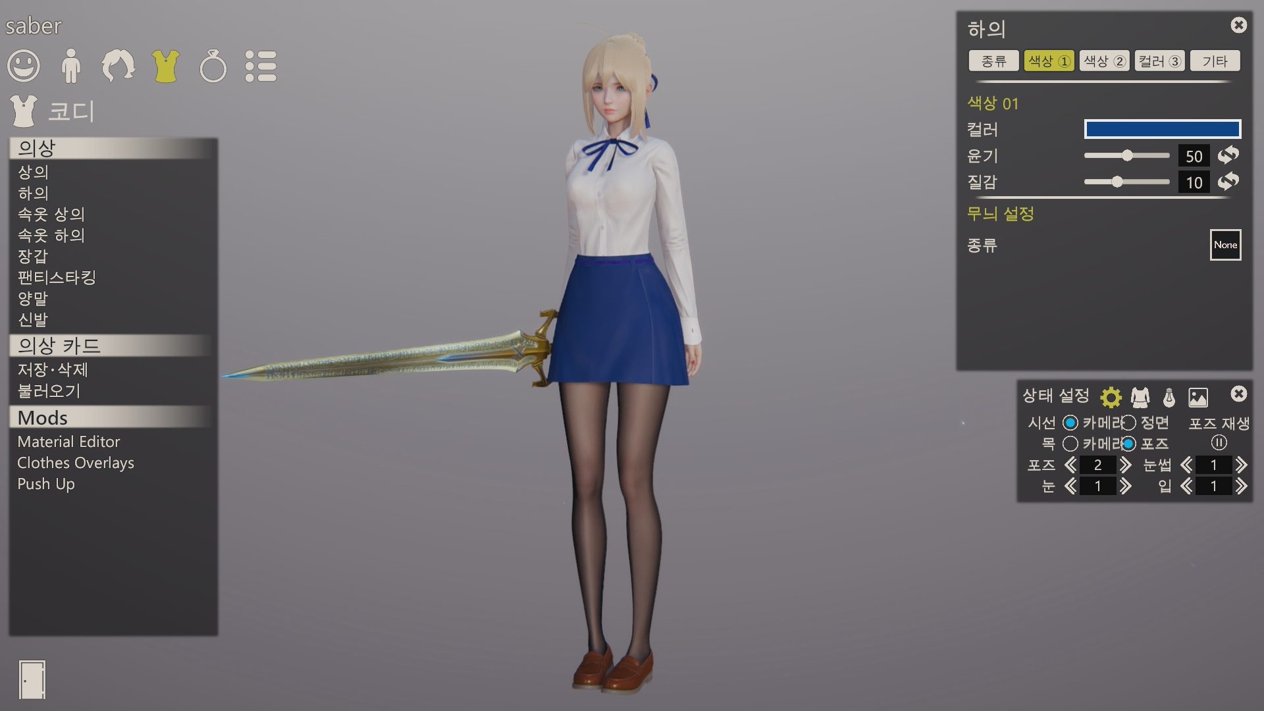The image size is (1264, 711).
Task: Open the hair category icon
Action: [x=118, y=66]
